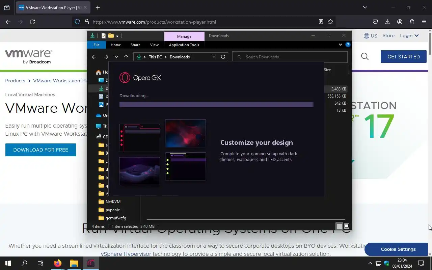Navigate back in File Explorer
This screenshot has height=270, width=432.
(x=94, y=57)
